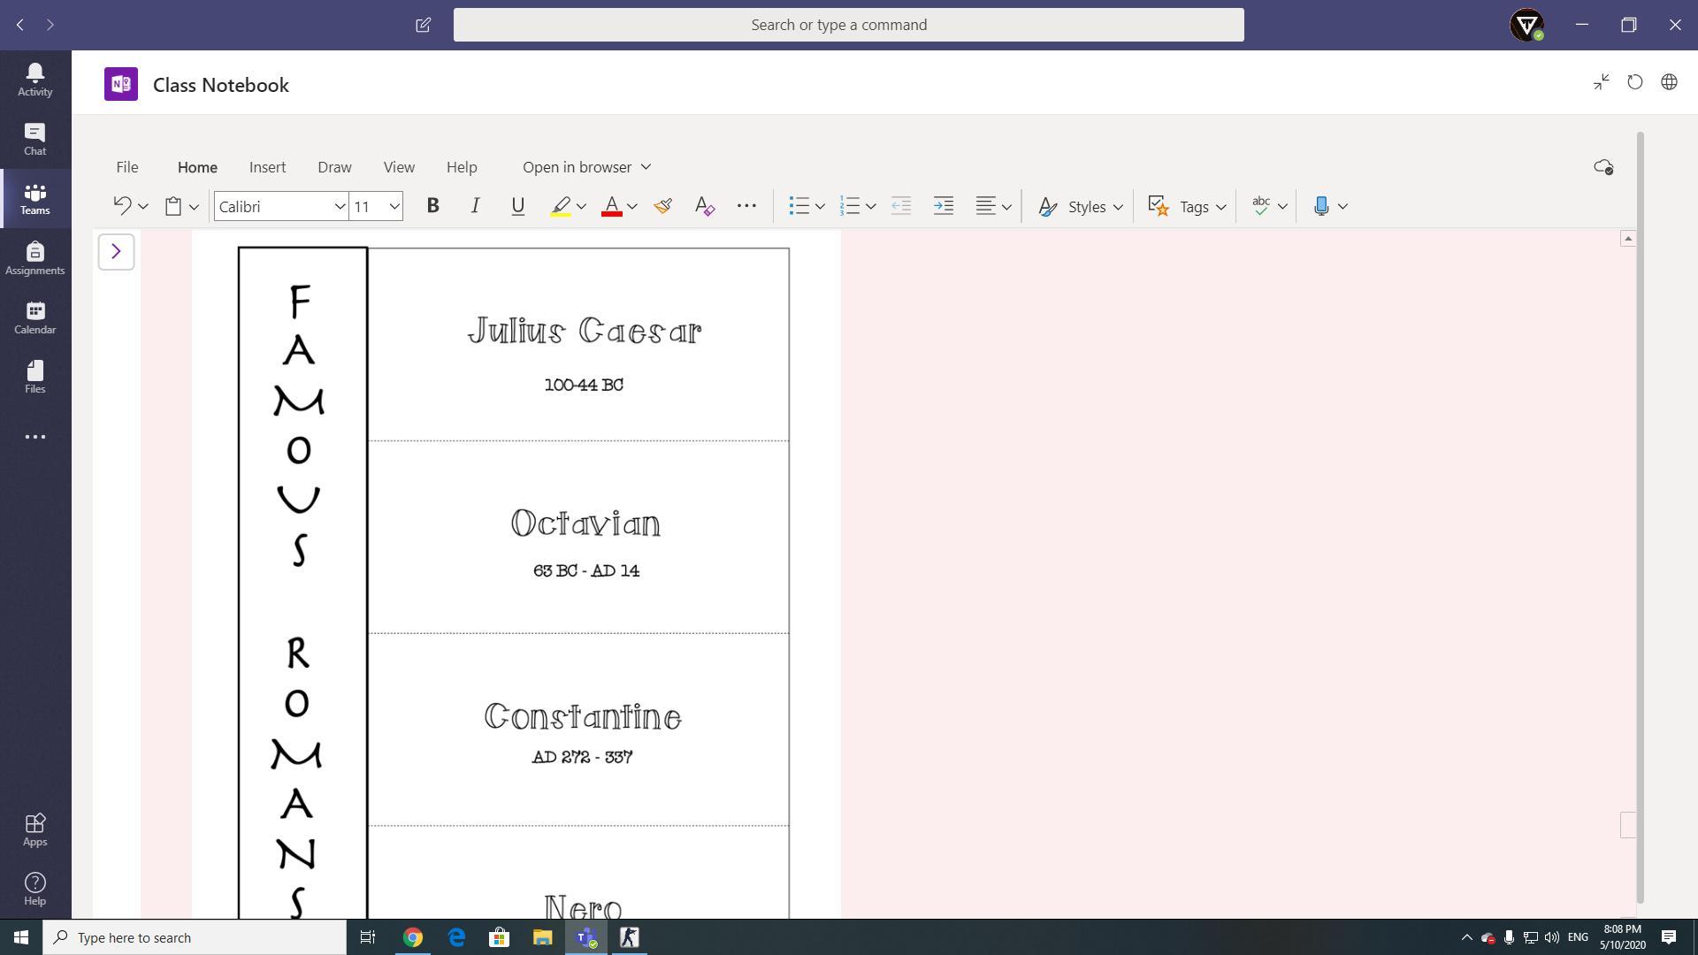Click the Undo arrow icon
Viewport: 1698px width, 955px height.
tap(122, 206)
